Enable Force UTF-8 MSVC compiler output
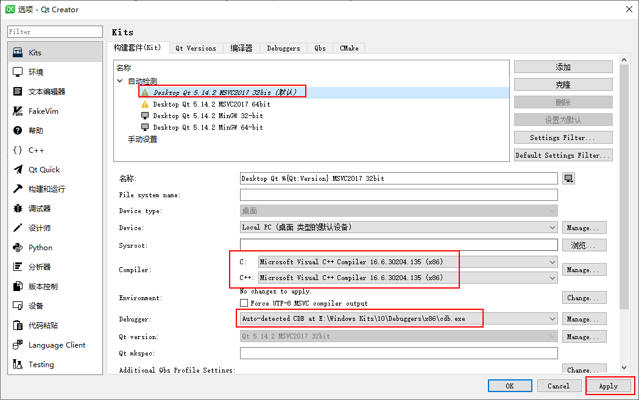 click(243, 303)
